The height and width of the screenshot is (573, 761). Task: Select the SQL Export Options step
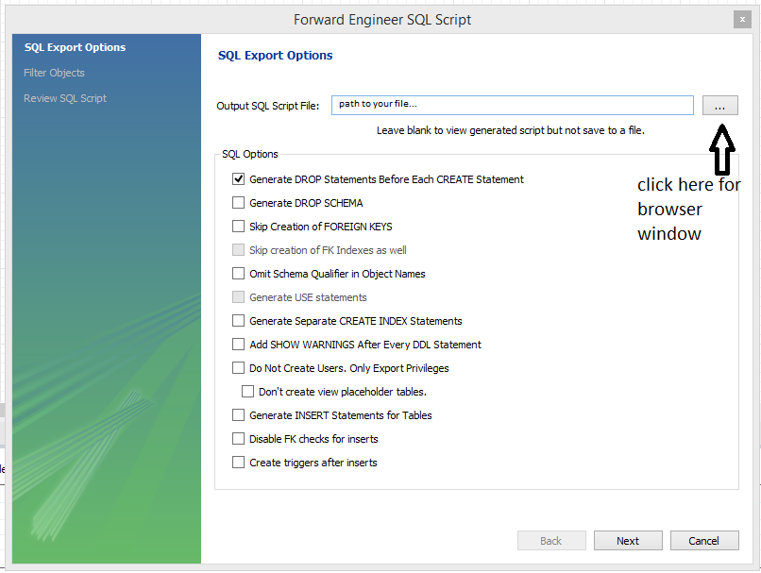tap(75, 47)
